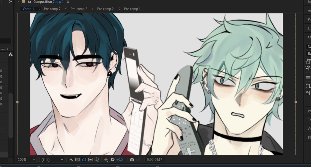Viewport: 311px width, 167px height.
Task: Toggle mask and shape path visibility
Action: [x=84, y=160]
